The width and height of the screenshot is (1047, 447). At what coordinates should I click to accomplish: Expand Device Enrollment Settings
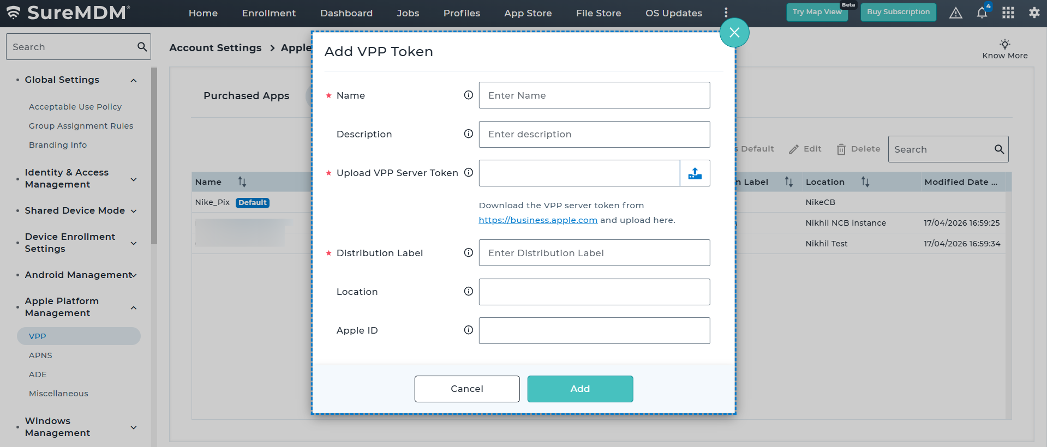coord(134,243)
